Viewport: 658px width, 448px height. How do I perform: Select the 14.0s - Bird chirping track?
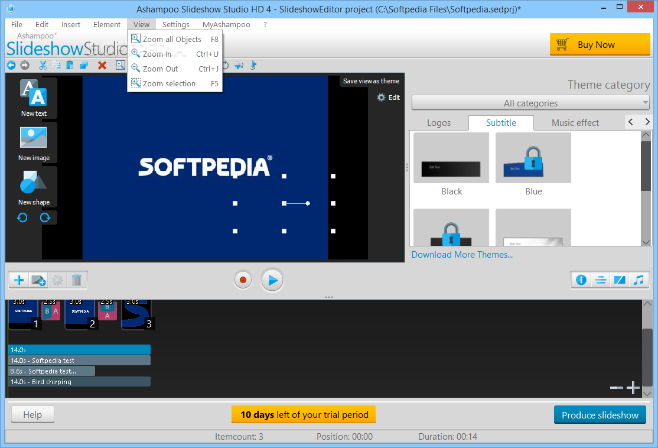[79, 382]
